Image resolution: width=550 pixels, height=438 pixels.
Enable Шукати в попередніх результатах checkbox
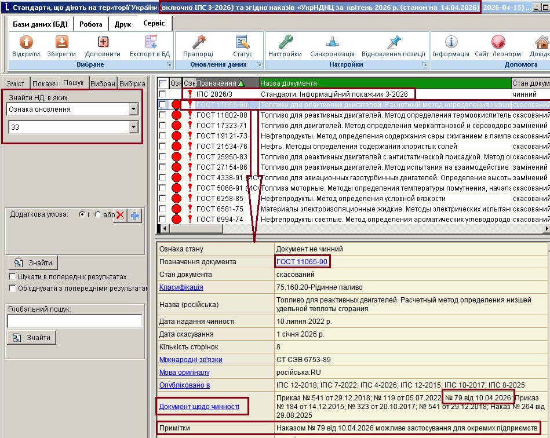tap(13, 277)
